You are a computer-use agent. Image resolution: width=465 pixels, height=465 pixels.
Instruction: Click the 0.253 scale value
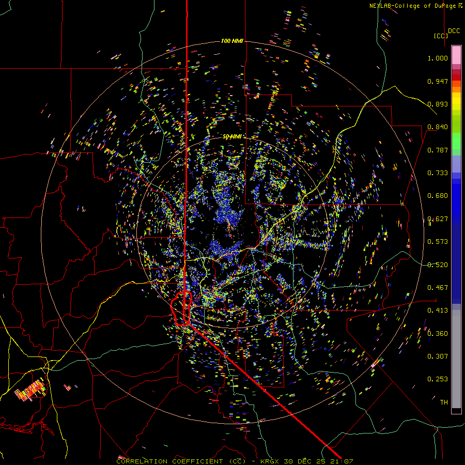[438, 379]
